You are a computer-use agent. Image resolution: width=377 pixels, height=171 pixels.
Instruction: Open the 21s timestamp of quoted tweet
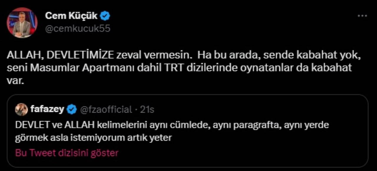click(x=147, y=110)
